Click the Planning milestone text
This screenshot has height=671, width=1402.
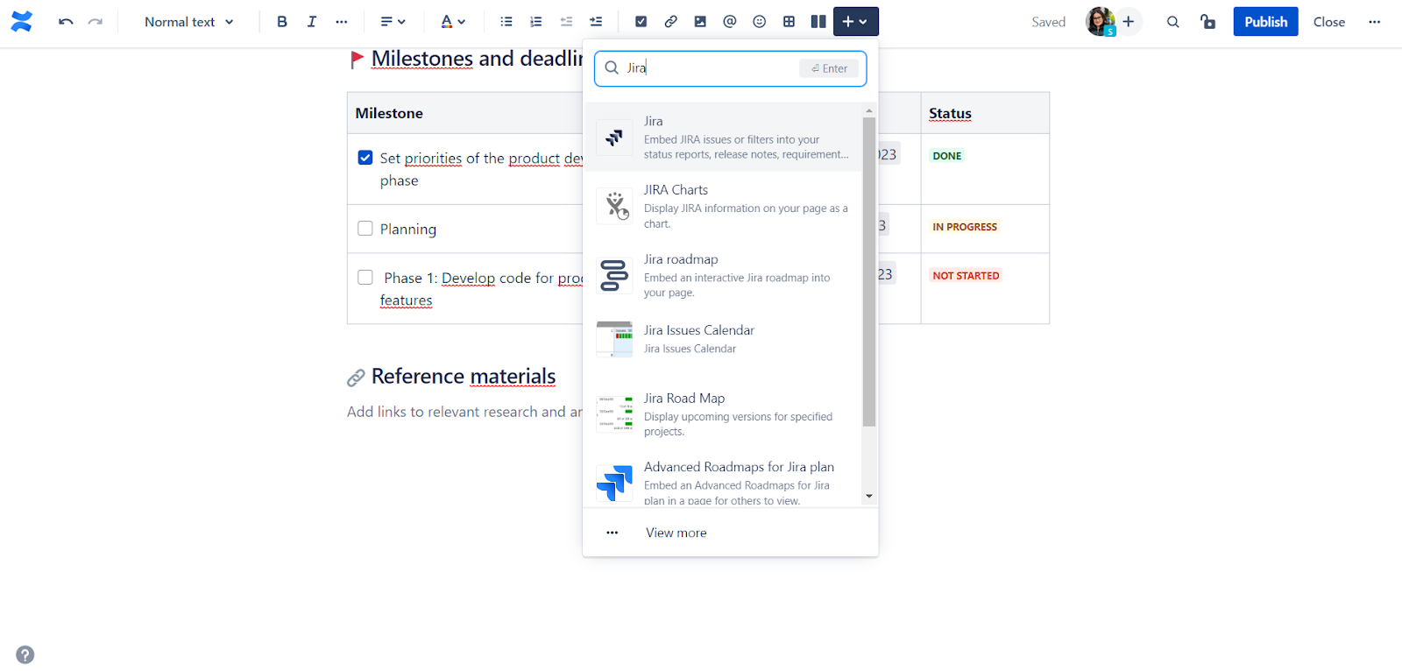408,229
